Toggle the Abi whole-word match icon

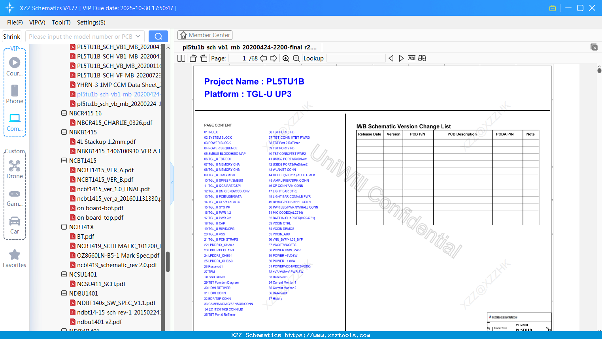(411, 58)
